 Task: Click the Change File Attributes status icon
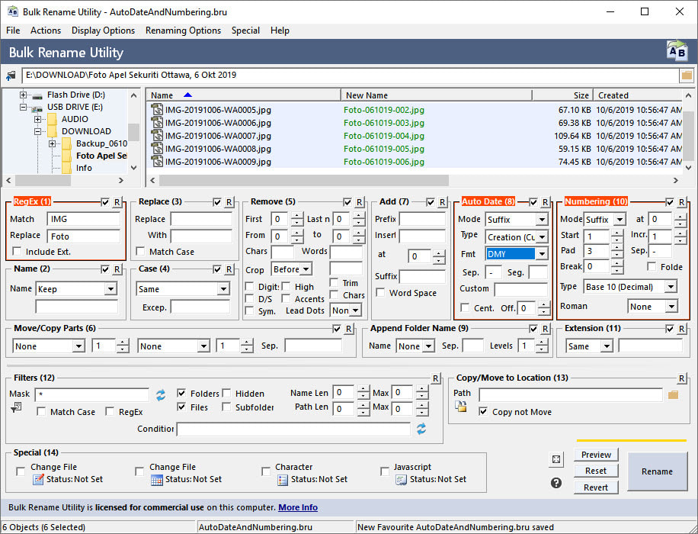tap(38, 480)
